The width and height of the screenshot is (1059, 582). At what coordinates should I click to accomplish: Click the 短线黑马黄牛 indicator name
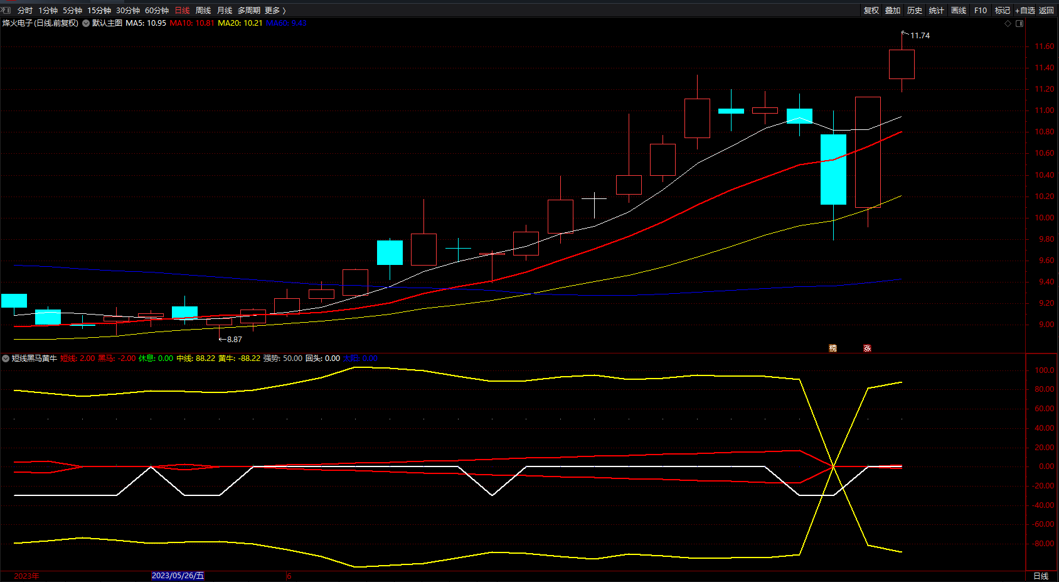[x=35, y=358]
